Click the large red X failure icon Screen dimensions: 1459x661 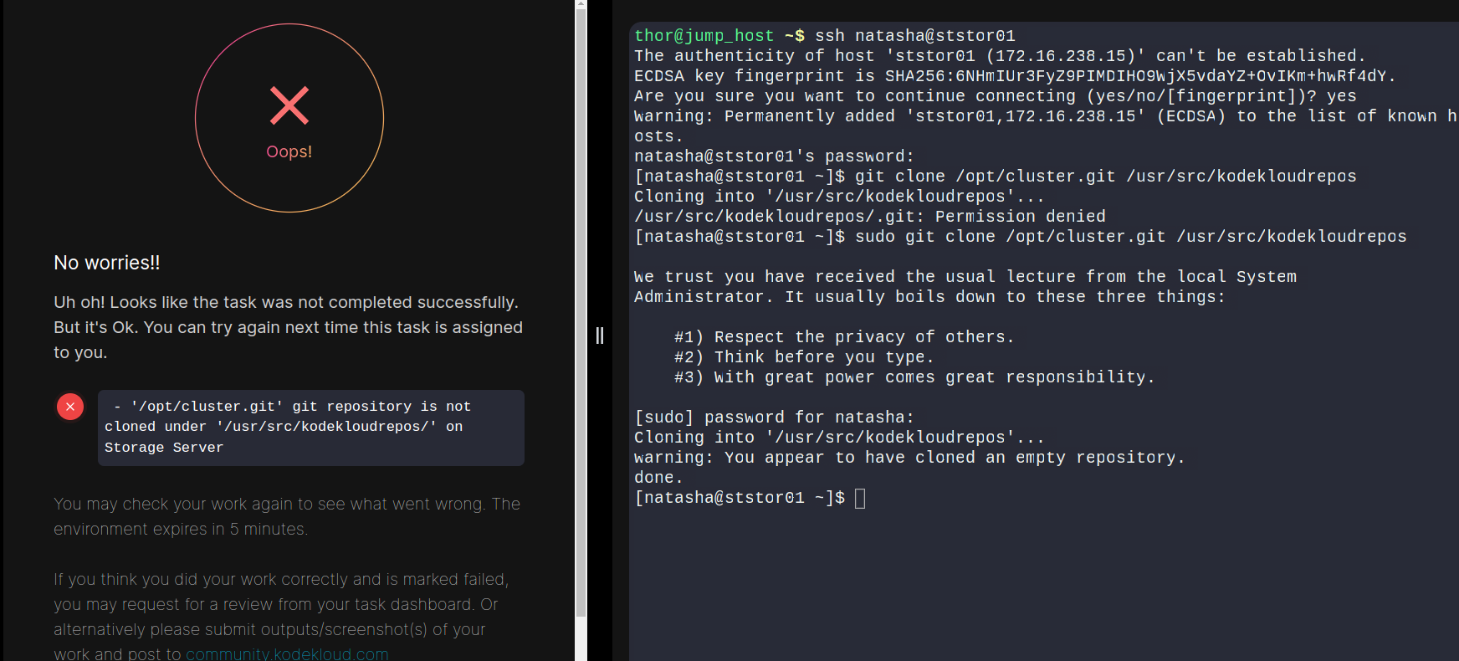[289, 105]
